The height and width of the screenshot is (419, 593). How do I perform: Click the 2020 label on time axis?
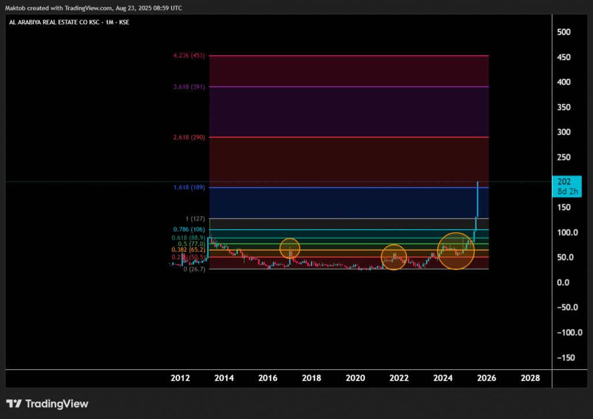tap(356, 378)
